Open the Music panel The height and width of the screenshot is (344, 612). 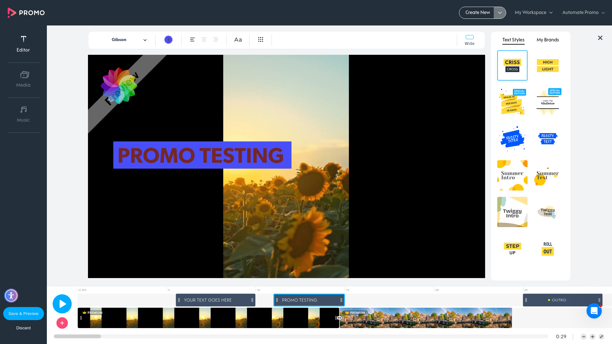coord(23,114)
